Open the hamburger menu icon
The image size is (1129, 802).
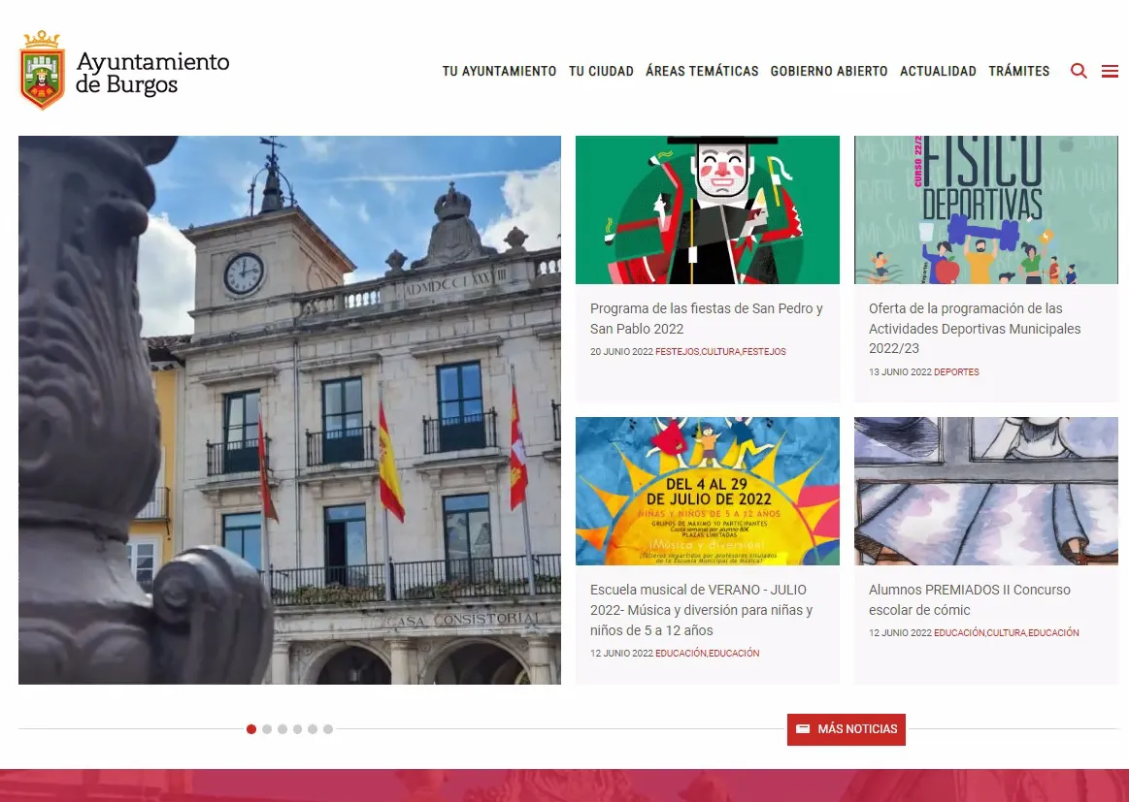click(1110, 71)
